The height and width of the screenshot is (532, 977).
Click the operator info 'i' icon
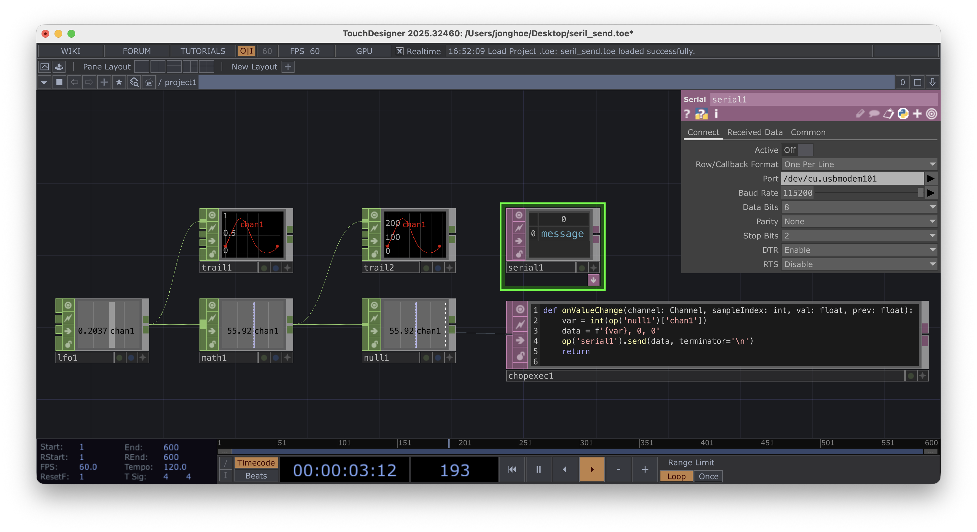click(x=716, y=114)
